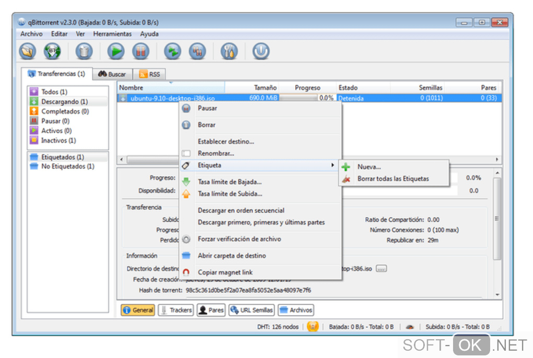Screen dimensions: 533x358
Task: Click the torrent row progress bar
Action: [298, 98]
